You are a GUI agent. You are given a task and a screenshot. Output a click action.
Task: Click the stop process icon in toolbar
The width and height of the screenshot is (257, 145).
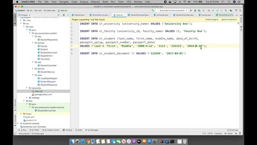click(x=204, y=10)
